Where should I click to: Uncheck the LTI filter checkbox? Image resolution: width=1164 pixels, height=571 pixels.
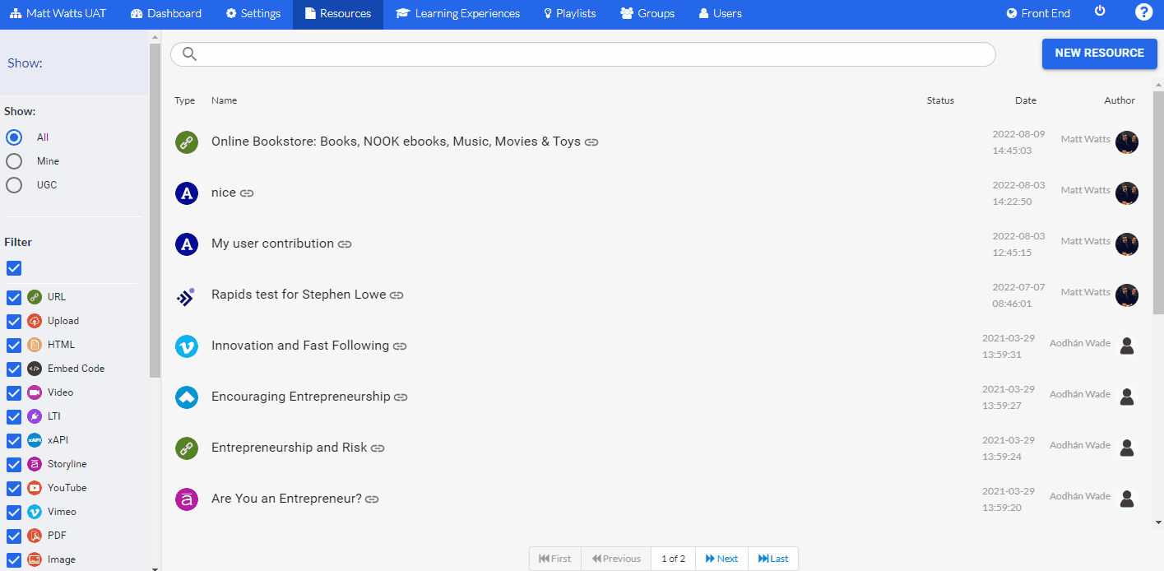click(14, 416)
